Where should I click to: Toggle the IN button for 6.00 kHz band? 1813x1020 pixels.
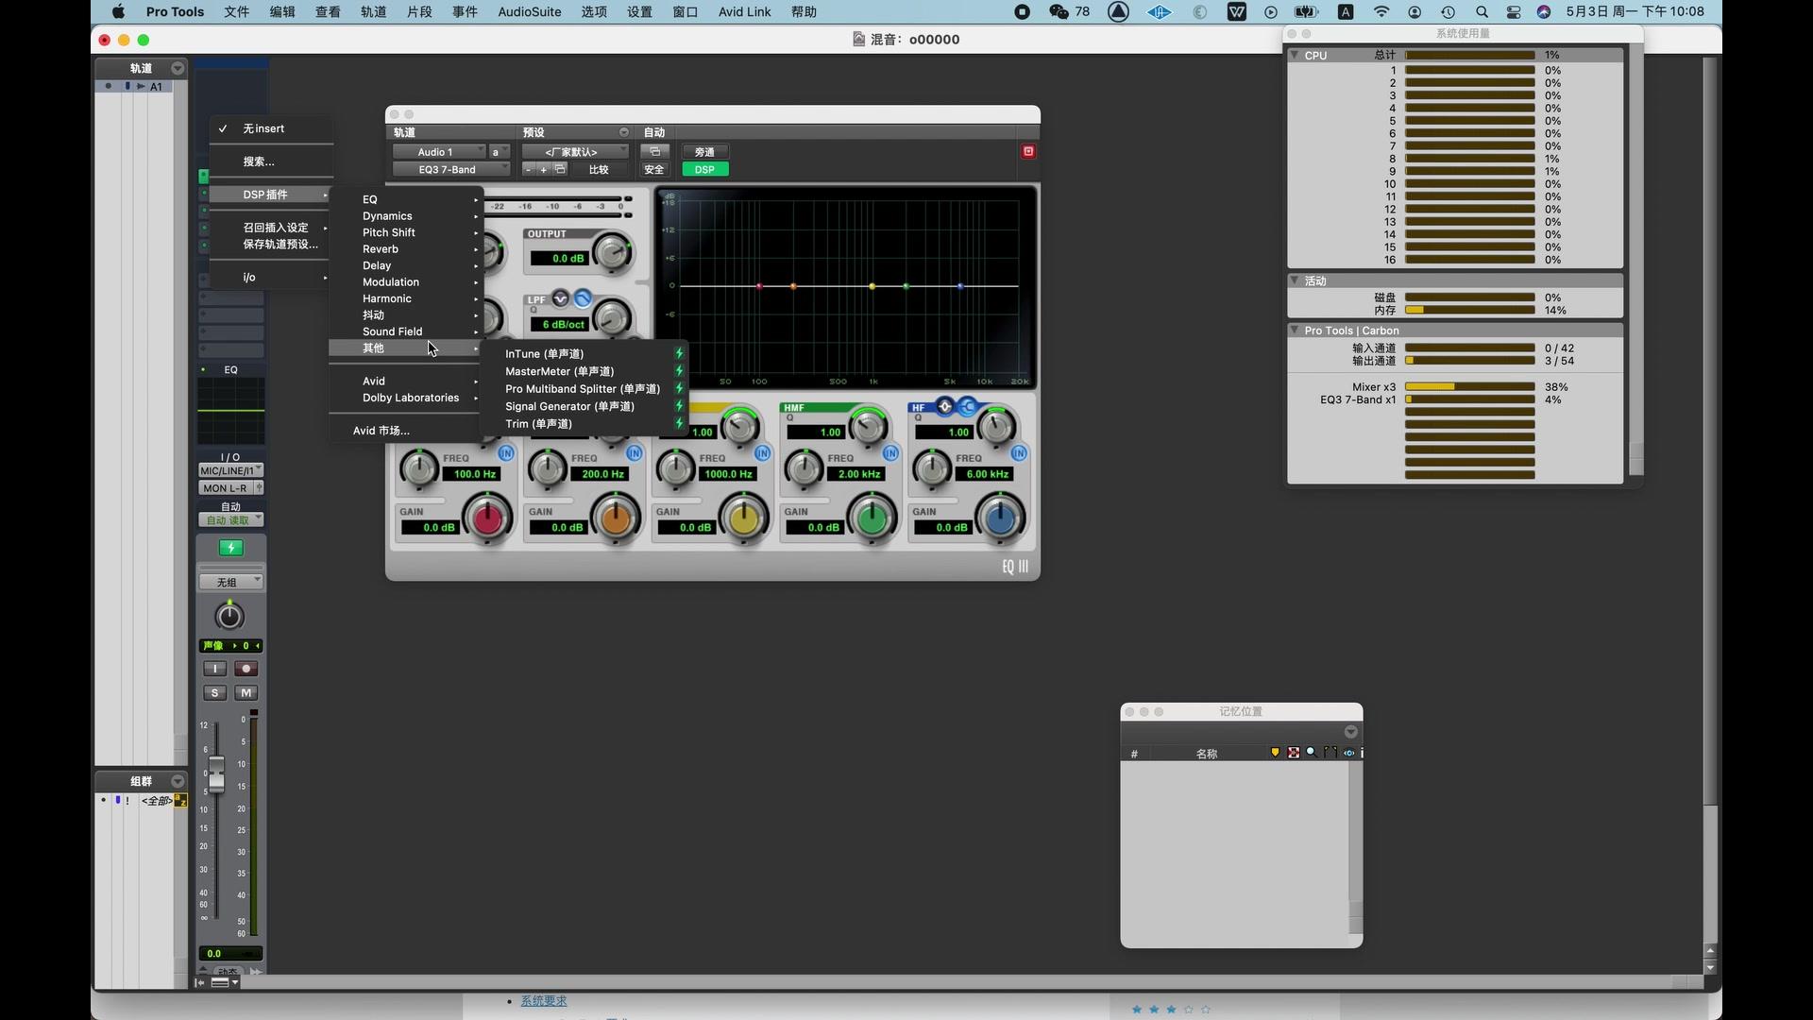[1019, 453]
